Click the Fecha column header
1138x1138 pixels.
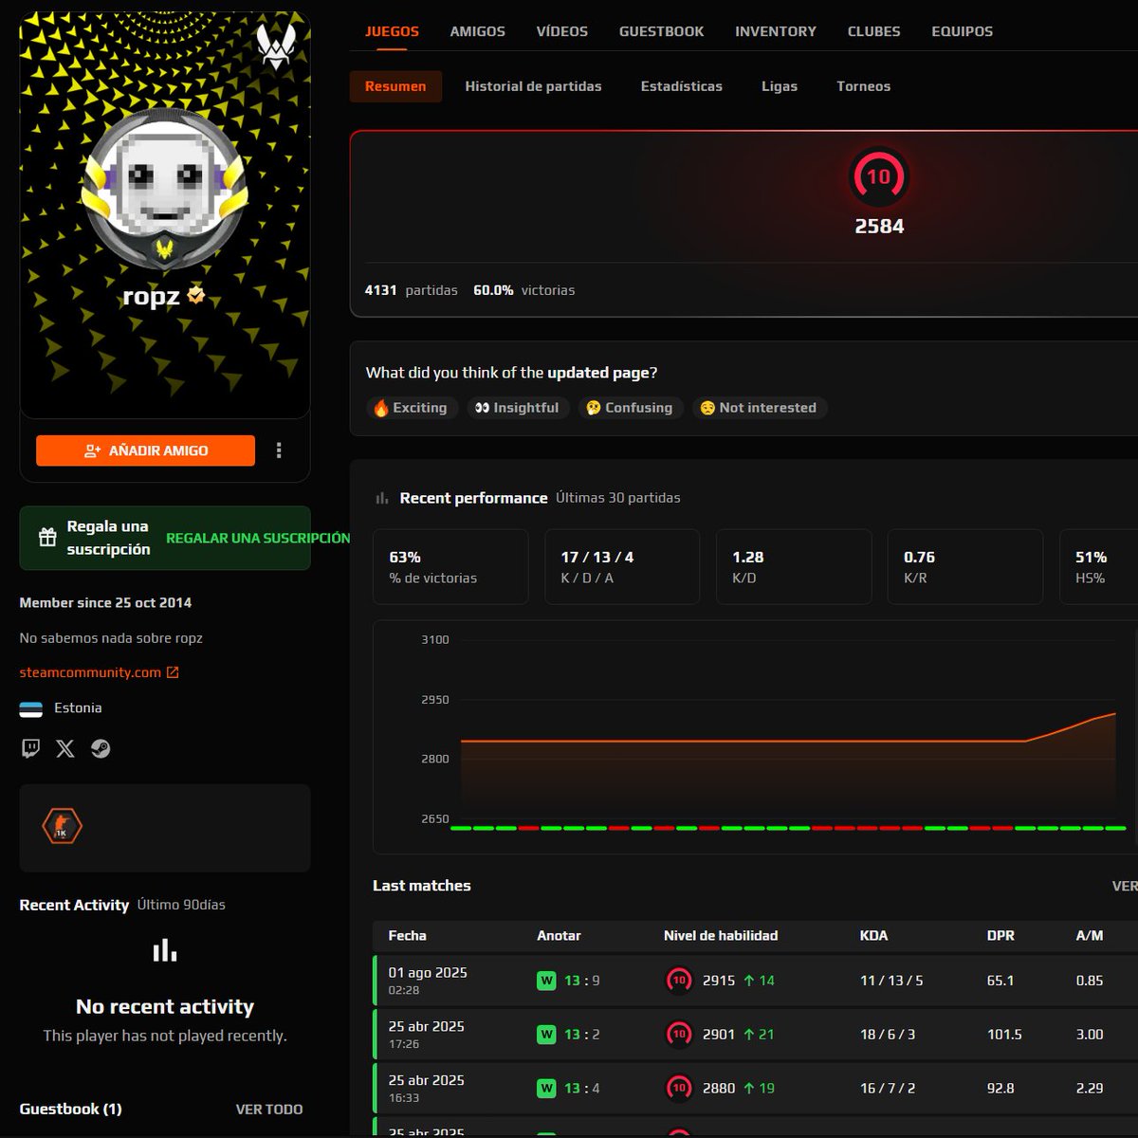(407, 935)
